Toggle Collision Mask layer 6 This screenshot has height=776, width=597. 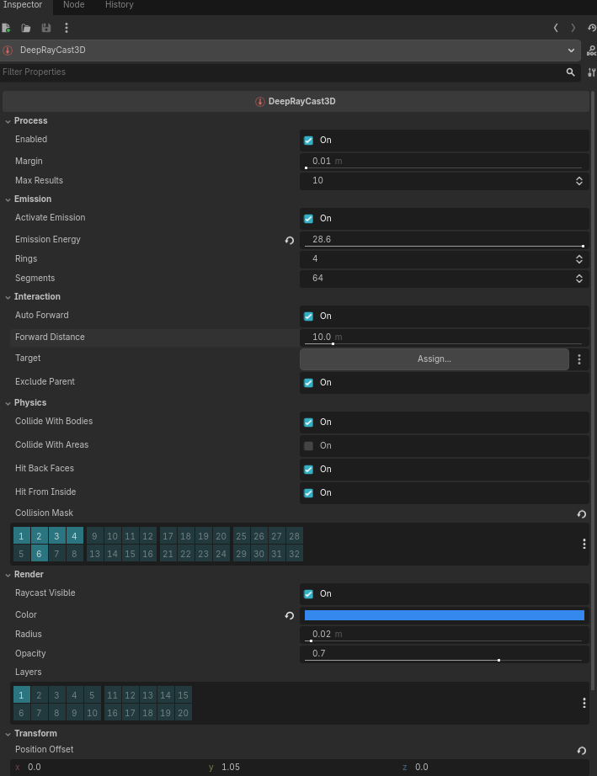tap(39, 553)
